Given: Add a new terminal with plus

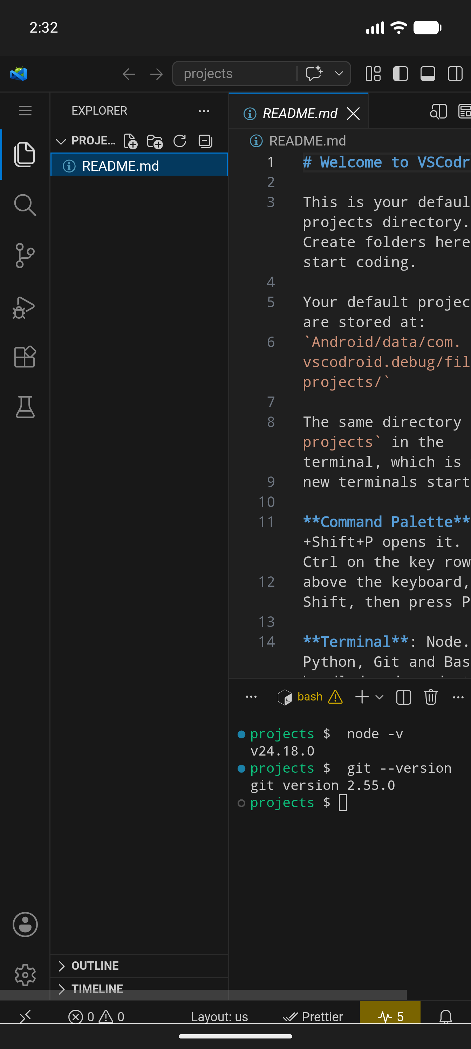Looking at the screenshot, I should [x=362, y=697].
